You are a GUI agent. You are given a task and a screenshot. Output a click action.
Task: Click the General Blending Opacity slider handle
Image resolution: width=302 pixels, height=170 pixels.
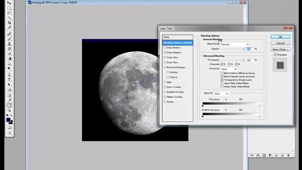tap(243, 49)
